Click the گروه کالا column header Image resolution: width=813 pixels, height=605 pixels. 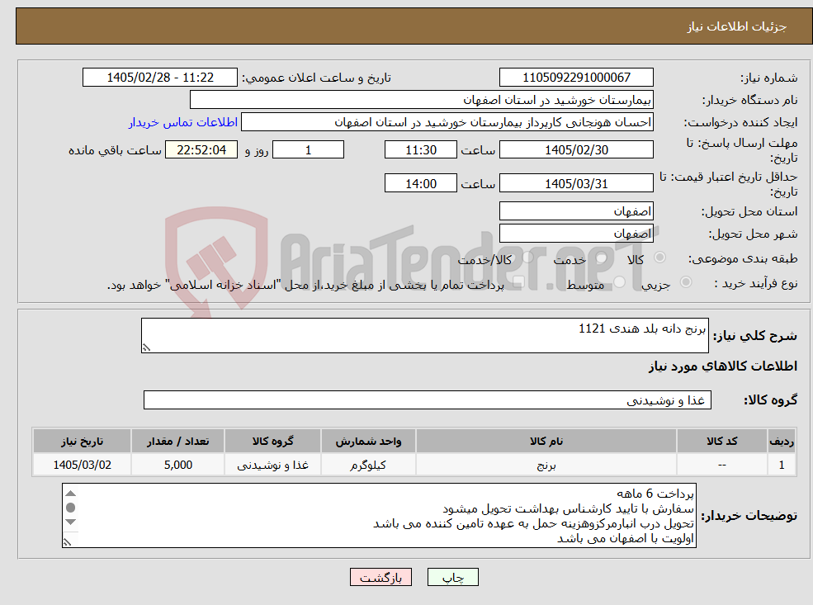[x=272, y=442]
